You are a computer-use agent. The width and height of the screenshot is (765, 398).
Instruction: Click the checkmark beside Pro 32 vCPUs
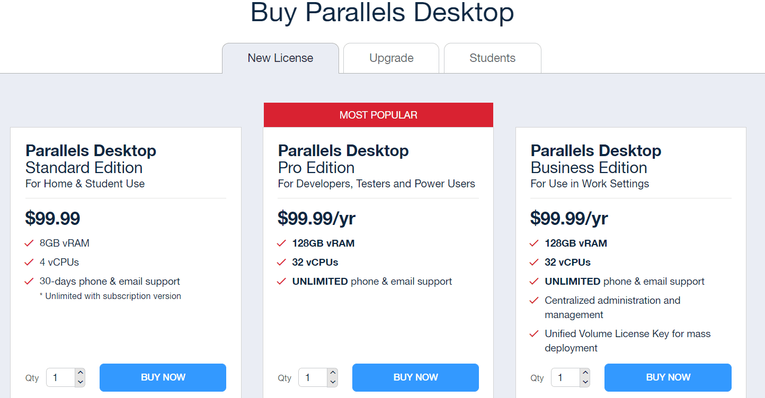282,263
